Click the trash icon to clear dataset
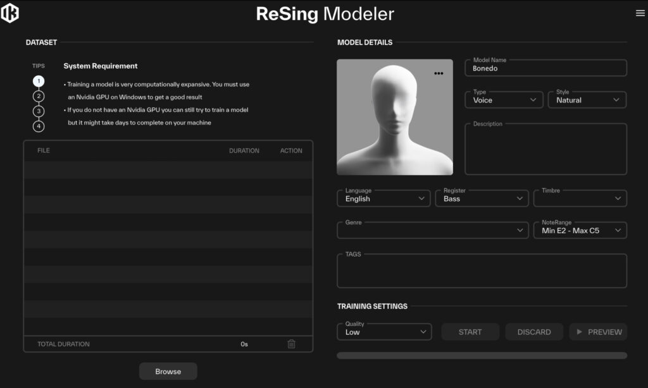This screenshot has height=388, width=648. (291, 344)
